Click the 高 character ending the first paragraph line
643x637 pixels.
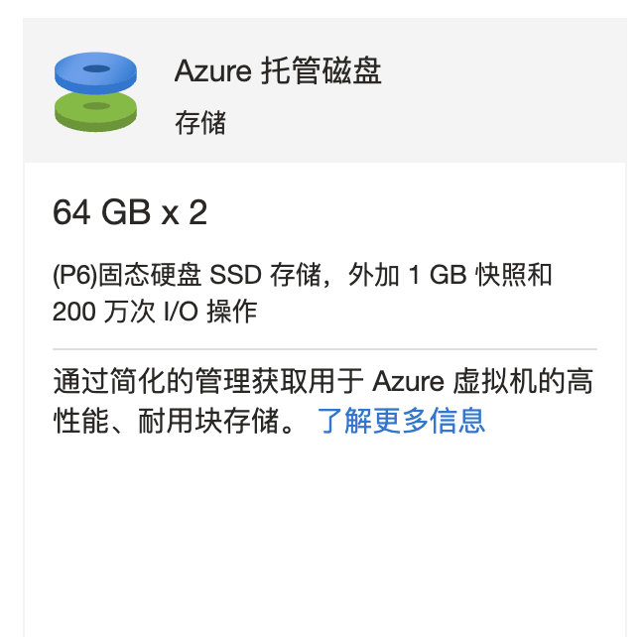click(x=580, y=382)
